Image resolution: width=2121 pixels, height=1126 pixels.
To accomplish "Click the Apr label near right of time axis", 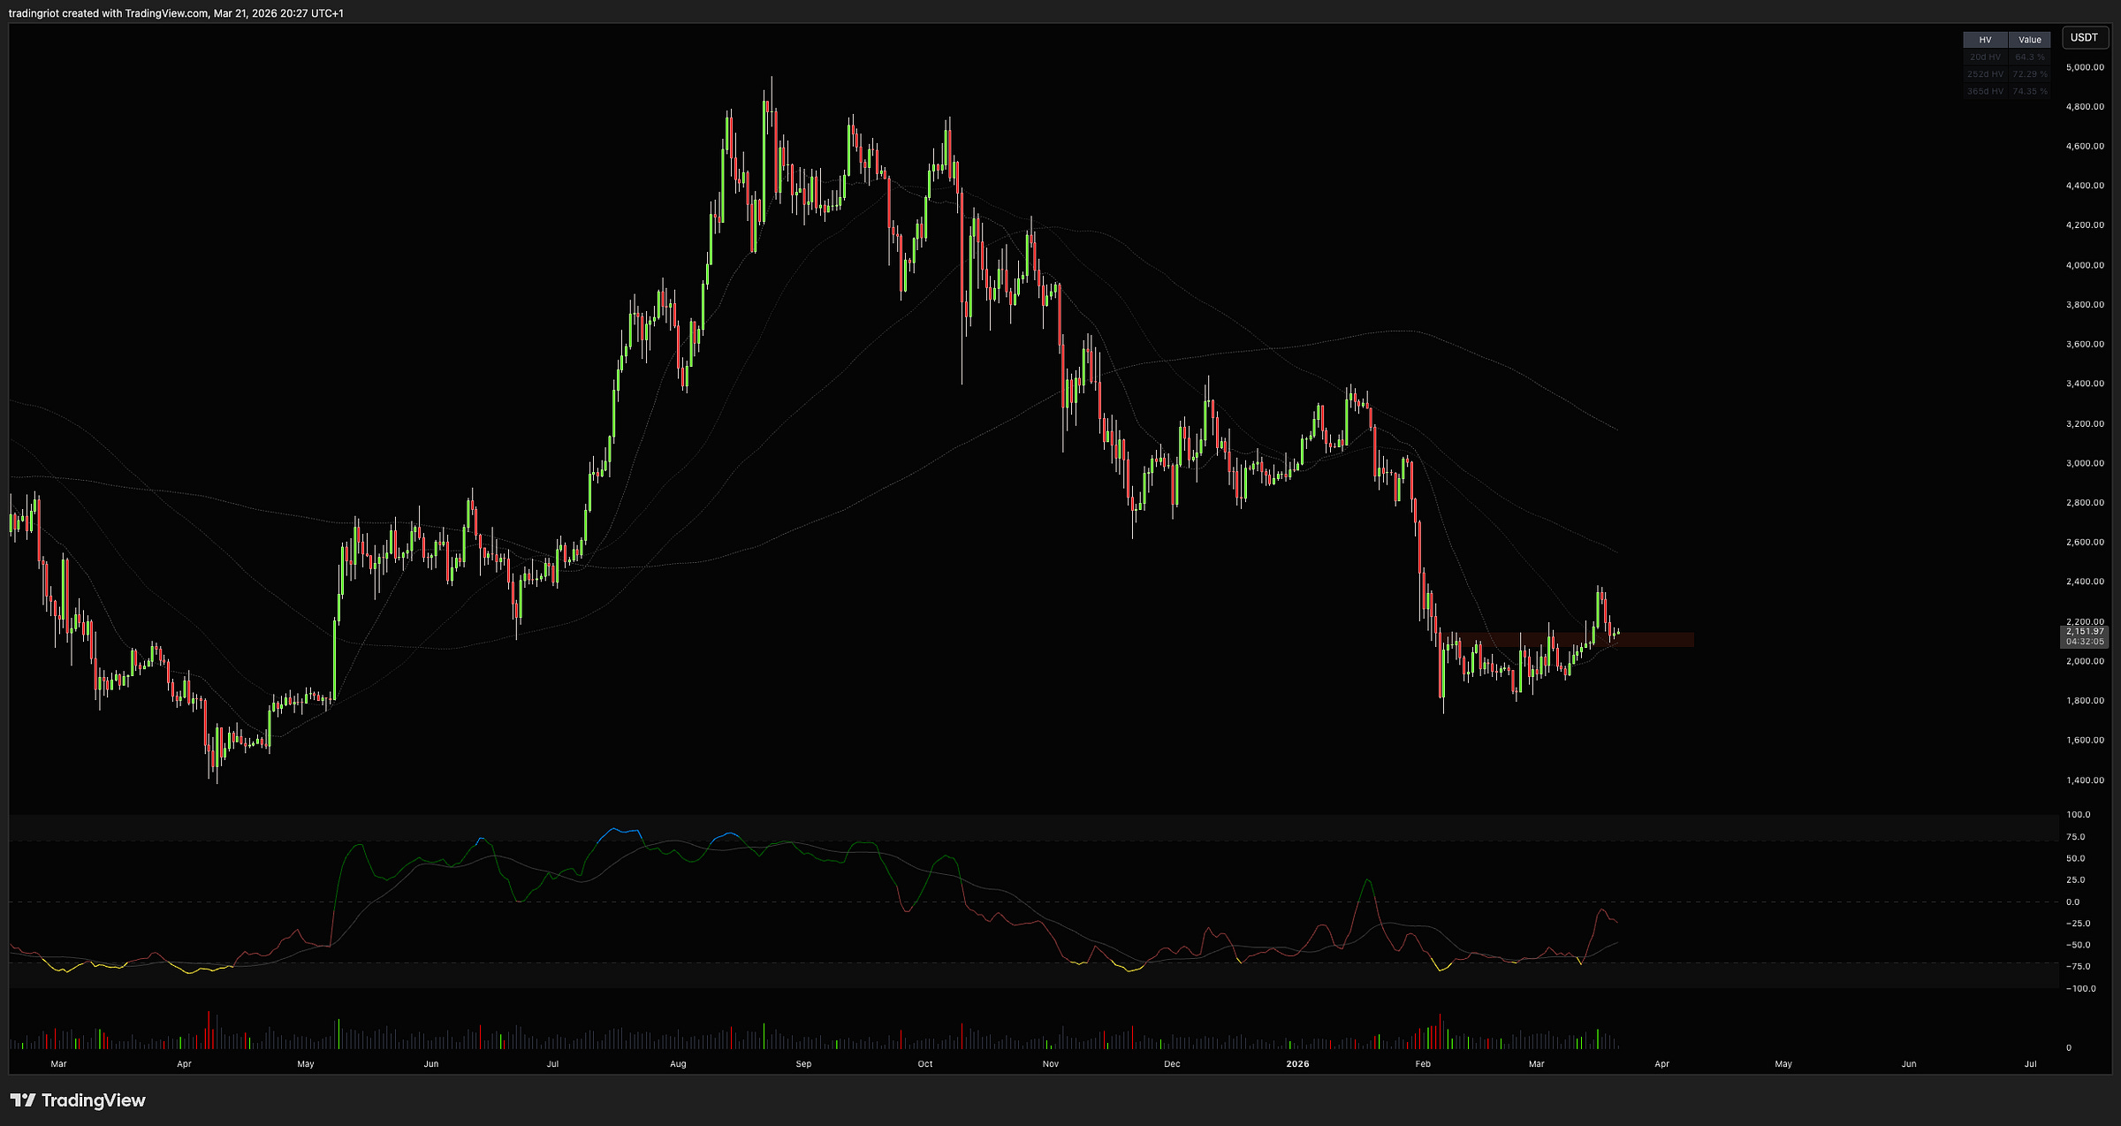I will click(1661, 1064).
